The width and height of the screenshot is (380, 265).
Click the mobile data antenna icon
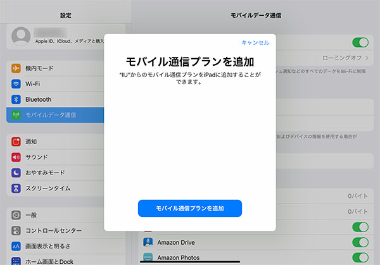click(x=16, y=115)
